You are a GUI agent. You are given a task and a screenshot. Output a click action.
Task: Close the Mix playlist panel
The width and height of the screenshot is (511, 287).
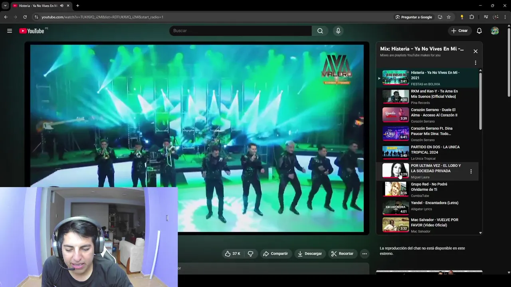coord(475,51)
